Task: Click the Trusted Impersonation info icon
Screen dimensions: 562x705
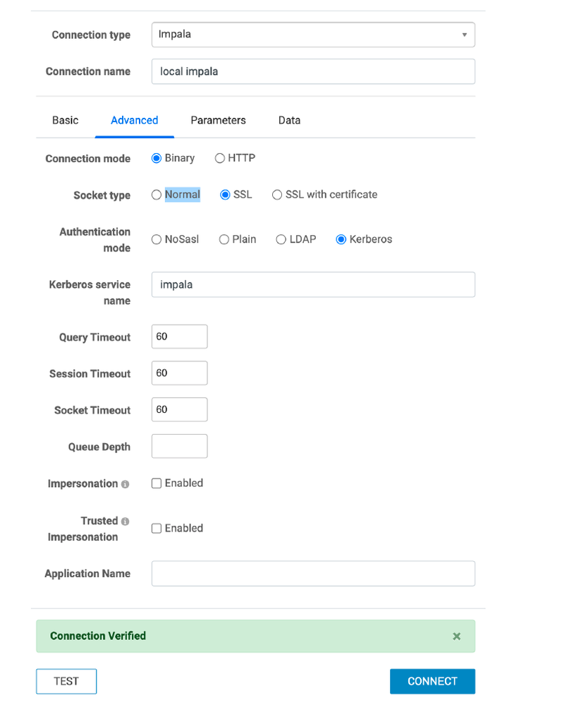Action: click(x=125, y=522)
